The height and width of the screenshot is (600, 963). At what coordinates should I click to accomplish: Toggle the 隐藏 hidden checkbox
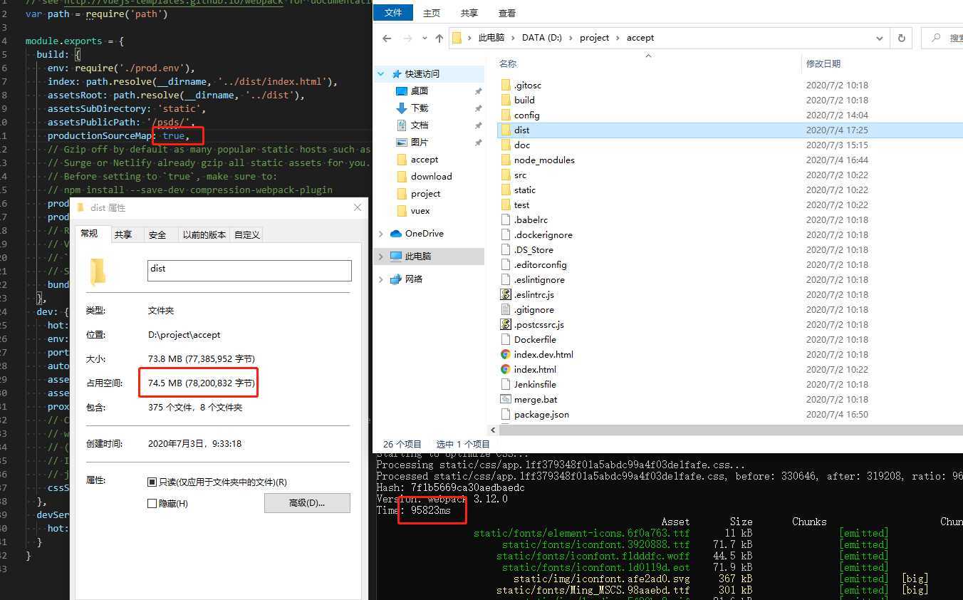[x=152, y=504]
